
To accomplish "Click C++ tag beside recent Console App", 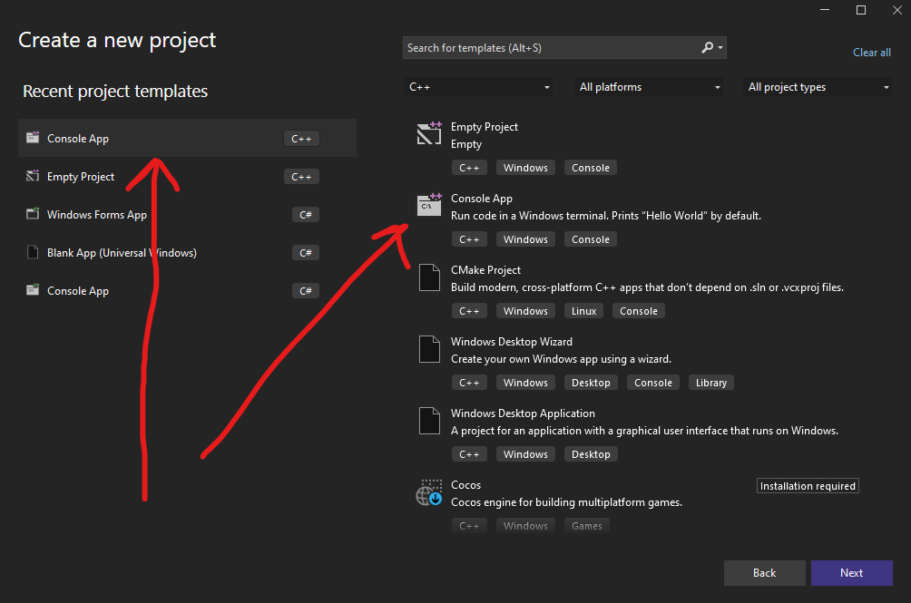I will [301, 139].
